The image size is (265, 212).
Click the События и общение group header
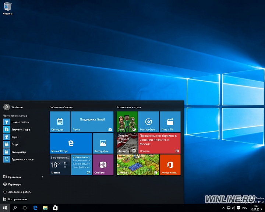[61, 107]
